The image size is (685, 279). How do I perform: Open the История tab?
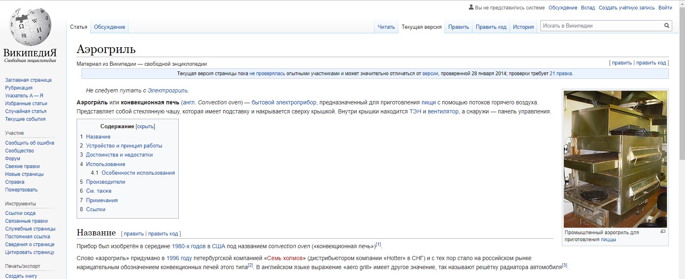pos(523,27)
